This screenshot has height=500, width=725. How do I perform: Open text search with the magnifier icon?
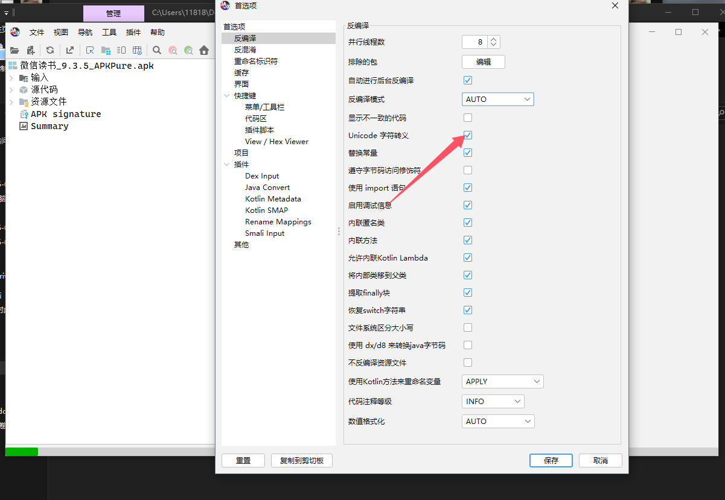(157, 51)
